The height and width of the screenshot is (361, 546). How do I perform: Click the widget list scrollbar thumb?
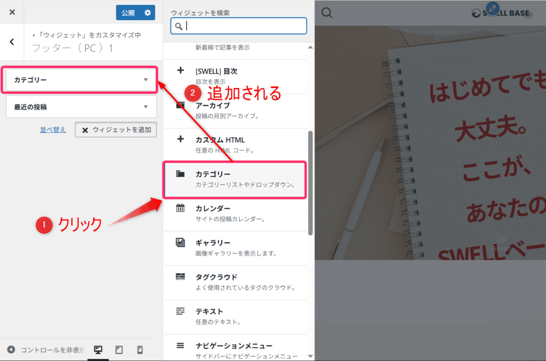coord(310,183)
